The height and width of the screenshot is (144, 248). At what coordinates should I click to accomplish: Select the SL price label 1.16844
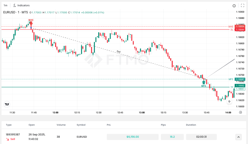240,30
